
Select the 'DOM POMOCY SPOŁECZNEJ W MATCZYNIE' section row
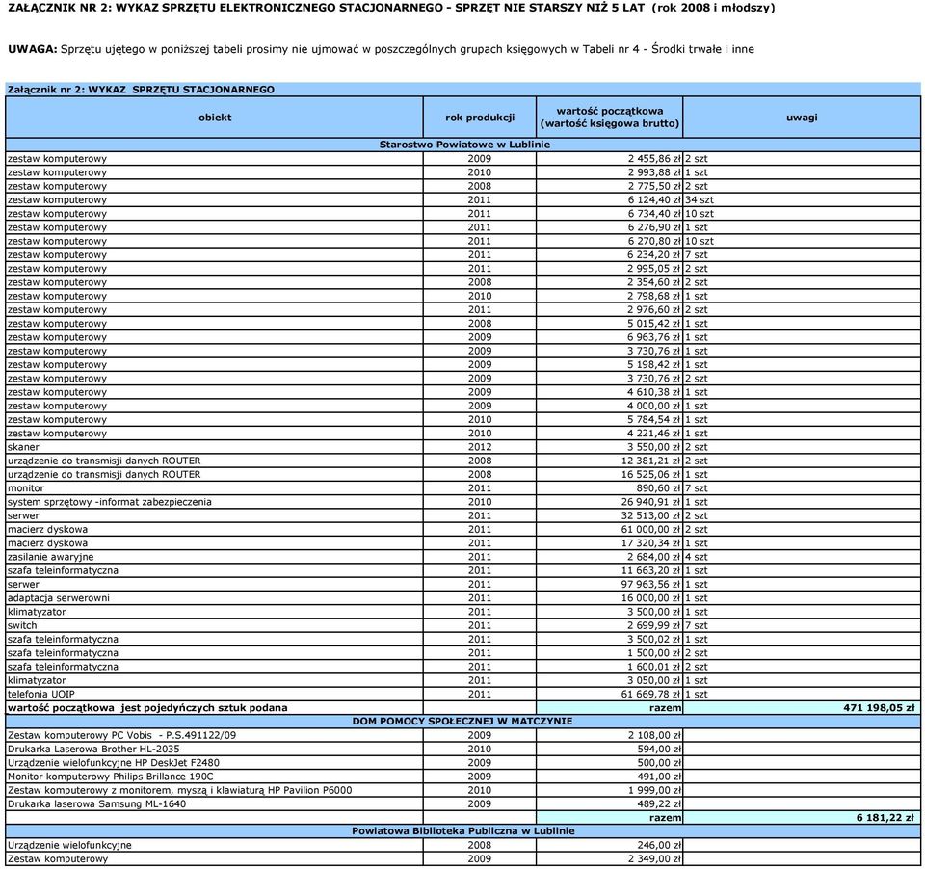pyautogui.click(x=463, y=721)
